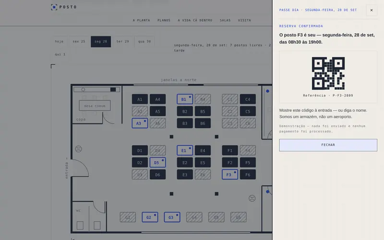Select the 'sex 25' day tab
Screen dimensions: 384x240
(x=79, y=41)
